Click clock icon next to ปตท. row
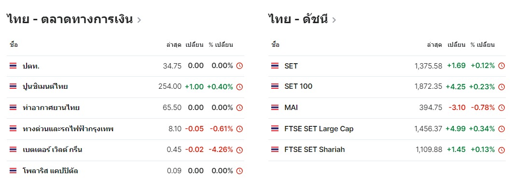This screenshot has height=179, width=514. coord(240,66)
